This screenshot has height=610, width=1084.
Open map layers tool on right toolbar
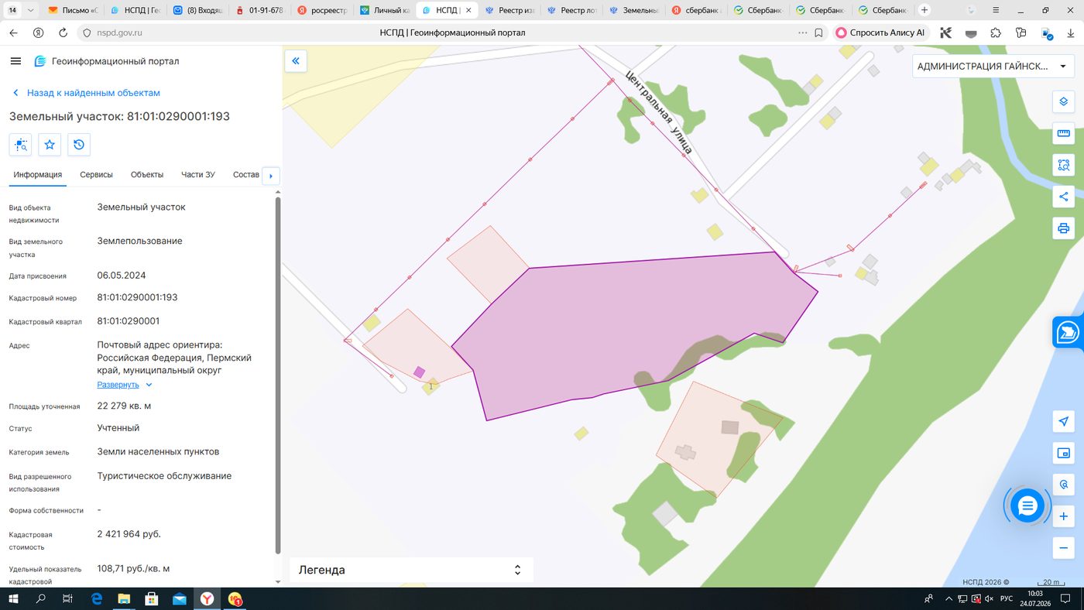[1064, 102]
